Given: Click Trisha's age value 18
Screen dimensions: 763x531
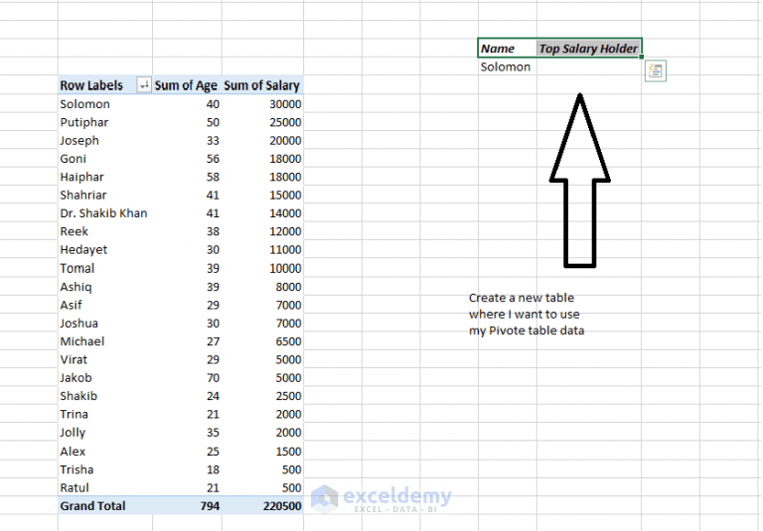Looking at the screenshot, I should [213, 469].
